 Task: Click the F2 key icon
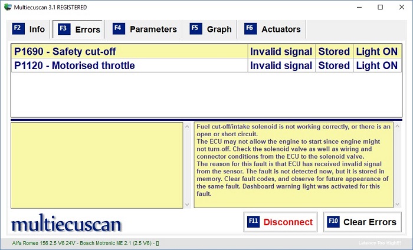click(18, 29)
